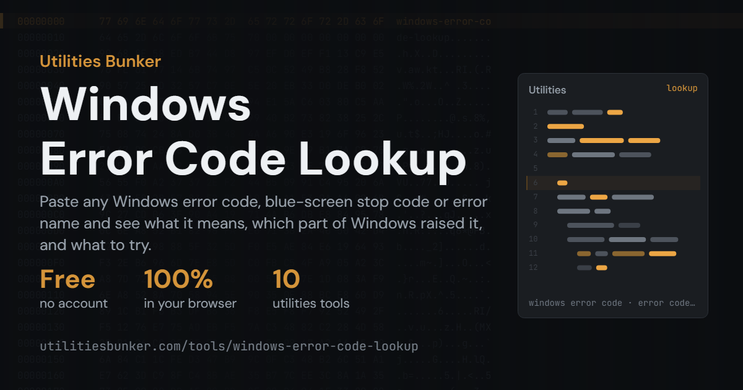The image size is (743, 390).
Task: Click the code preview card thumbnail
Action: pos(613,196)
